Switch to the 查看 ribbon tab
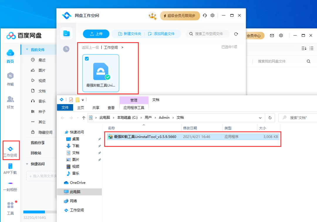Screen dimensions: 317x222 [111, 108]
